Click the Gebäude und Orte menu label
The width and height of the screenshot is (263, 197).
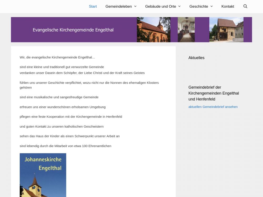click(160, 6)
